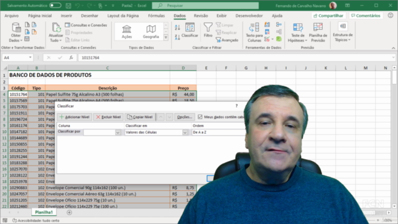Screen dimensions: 398x224
Task: Click the Adicionar Nível button
Action: coord(75,117)
